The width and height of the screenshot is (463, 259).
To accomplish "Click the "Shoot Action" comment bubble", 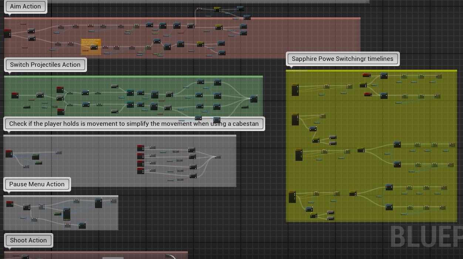I will tap(28, 240).
